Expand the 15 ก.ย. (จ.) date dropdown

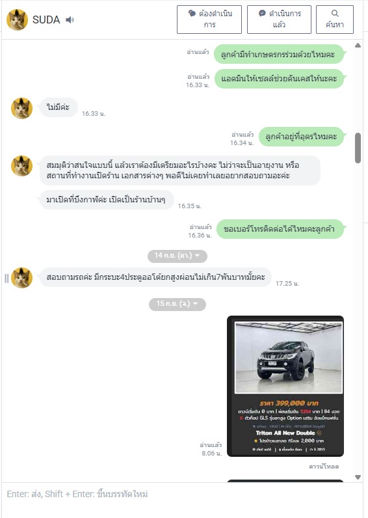(177, 304)
